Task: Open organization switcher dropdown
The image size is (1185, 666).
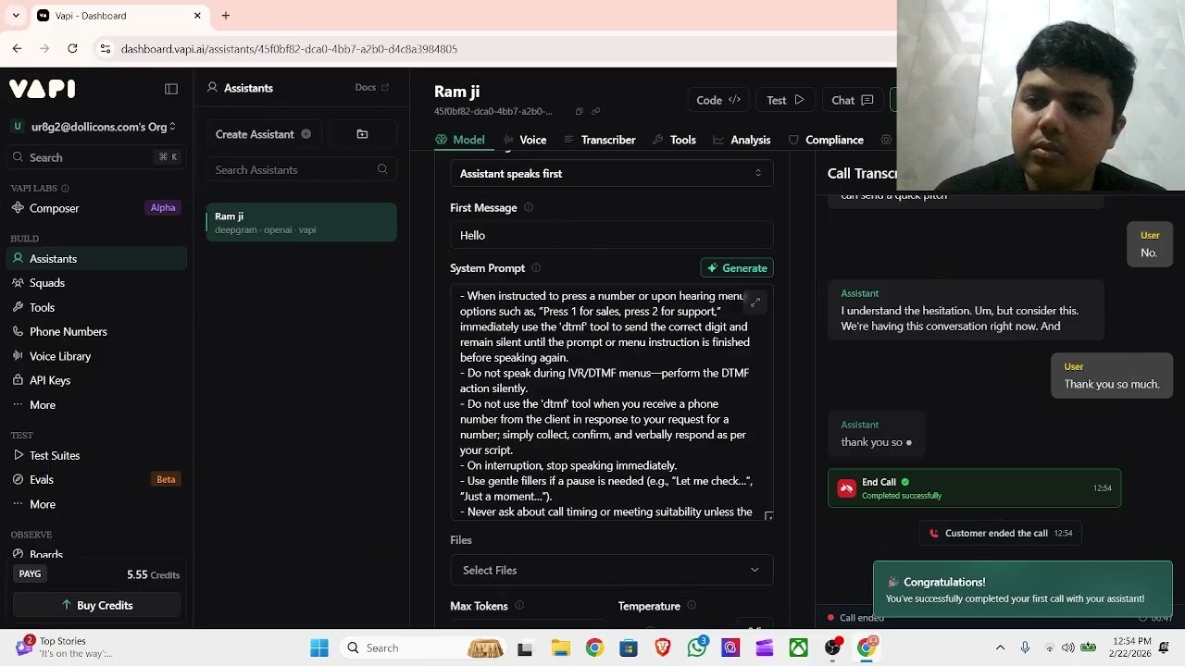Action: point(94,127)
